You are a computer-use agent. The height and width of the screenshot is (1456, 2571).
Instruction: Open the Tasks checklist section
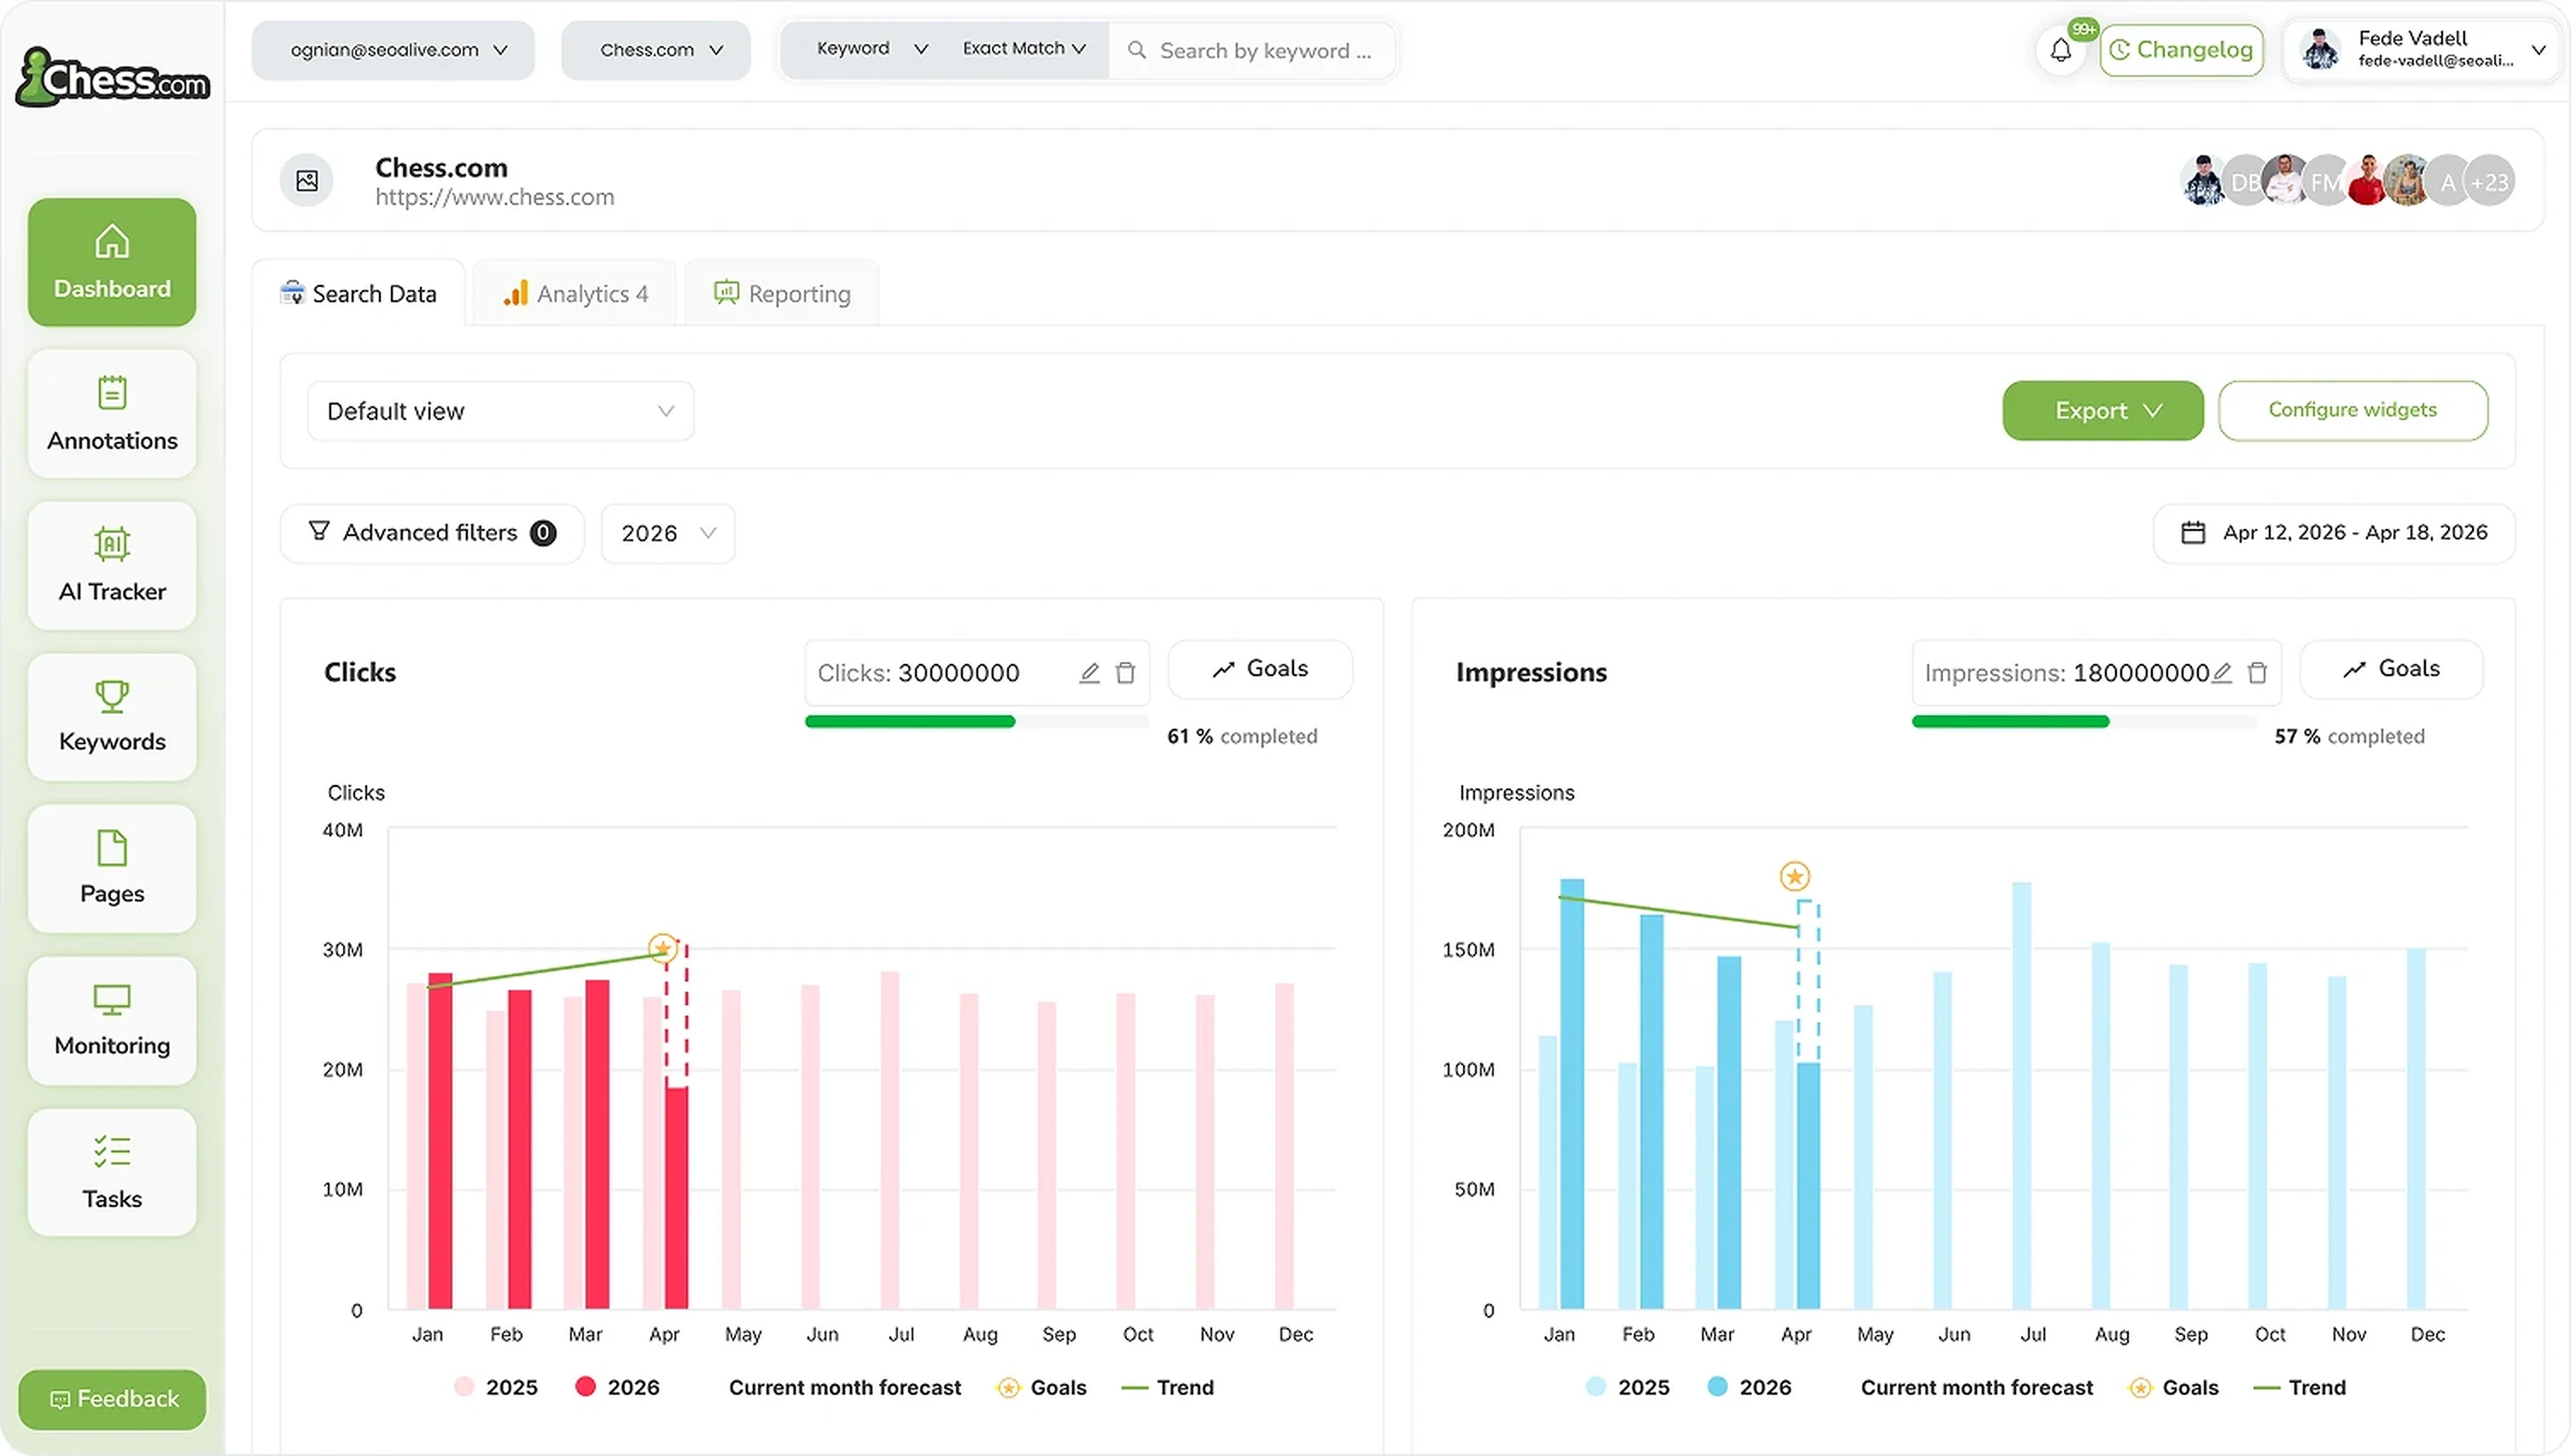tap(112, 1173)
